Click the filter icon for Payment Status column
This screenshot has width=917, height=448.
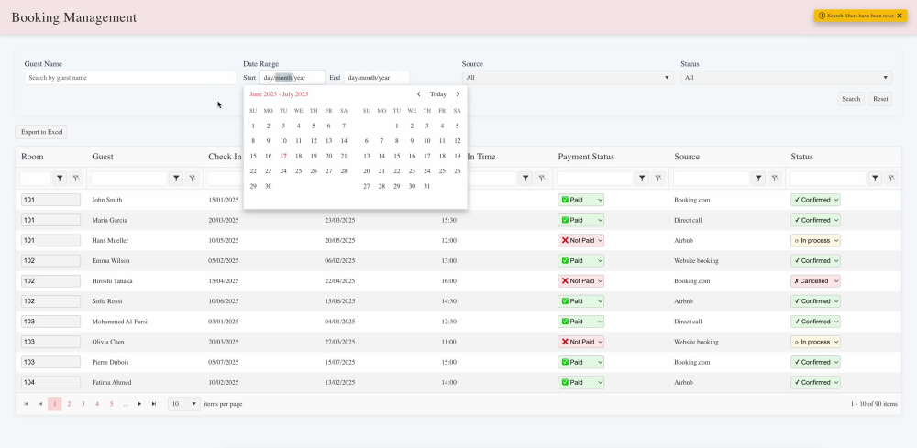[642, 179]
